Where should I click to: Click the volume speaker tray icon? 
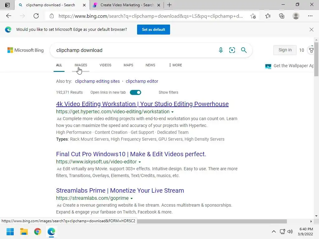pyautogui.click(x=290, y=232)
